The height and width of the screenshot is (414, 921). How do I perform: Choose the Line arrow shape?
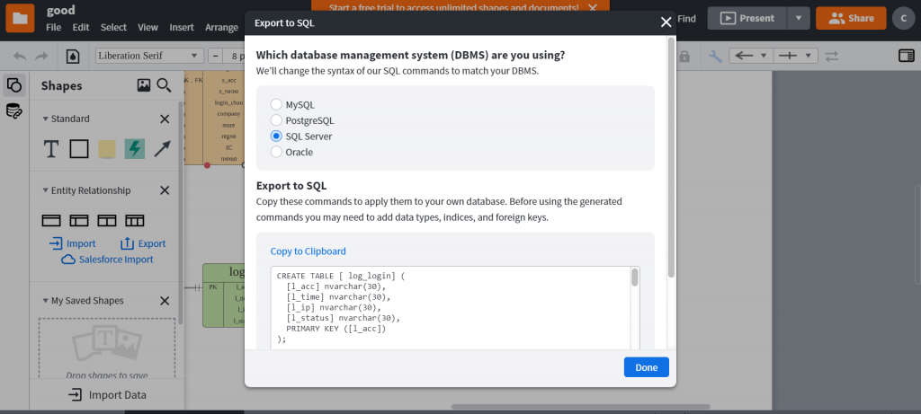click(x=162, y=149)
